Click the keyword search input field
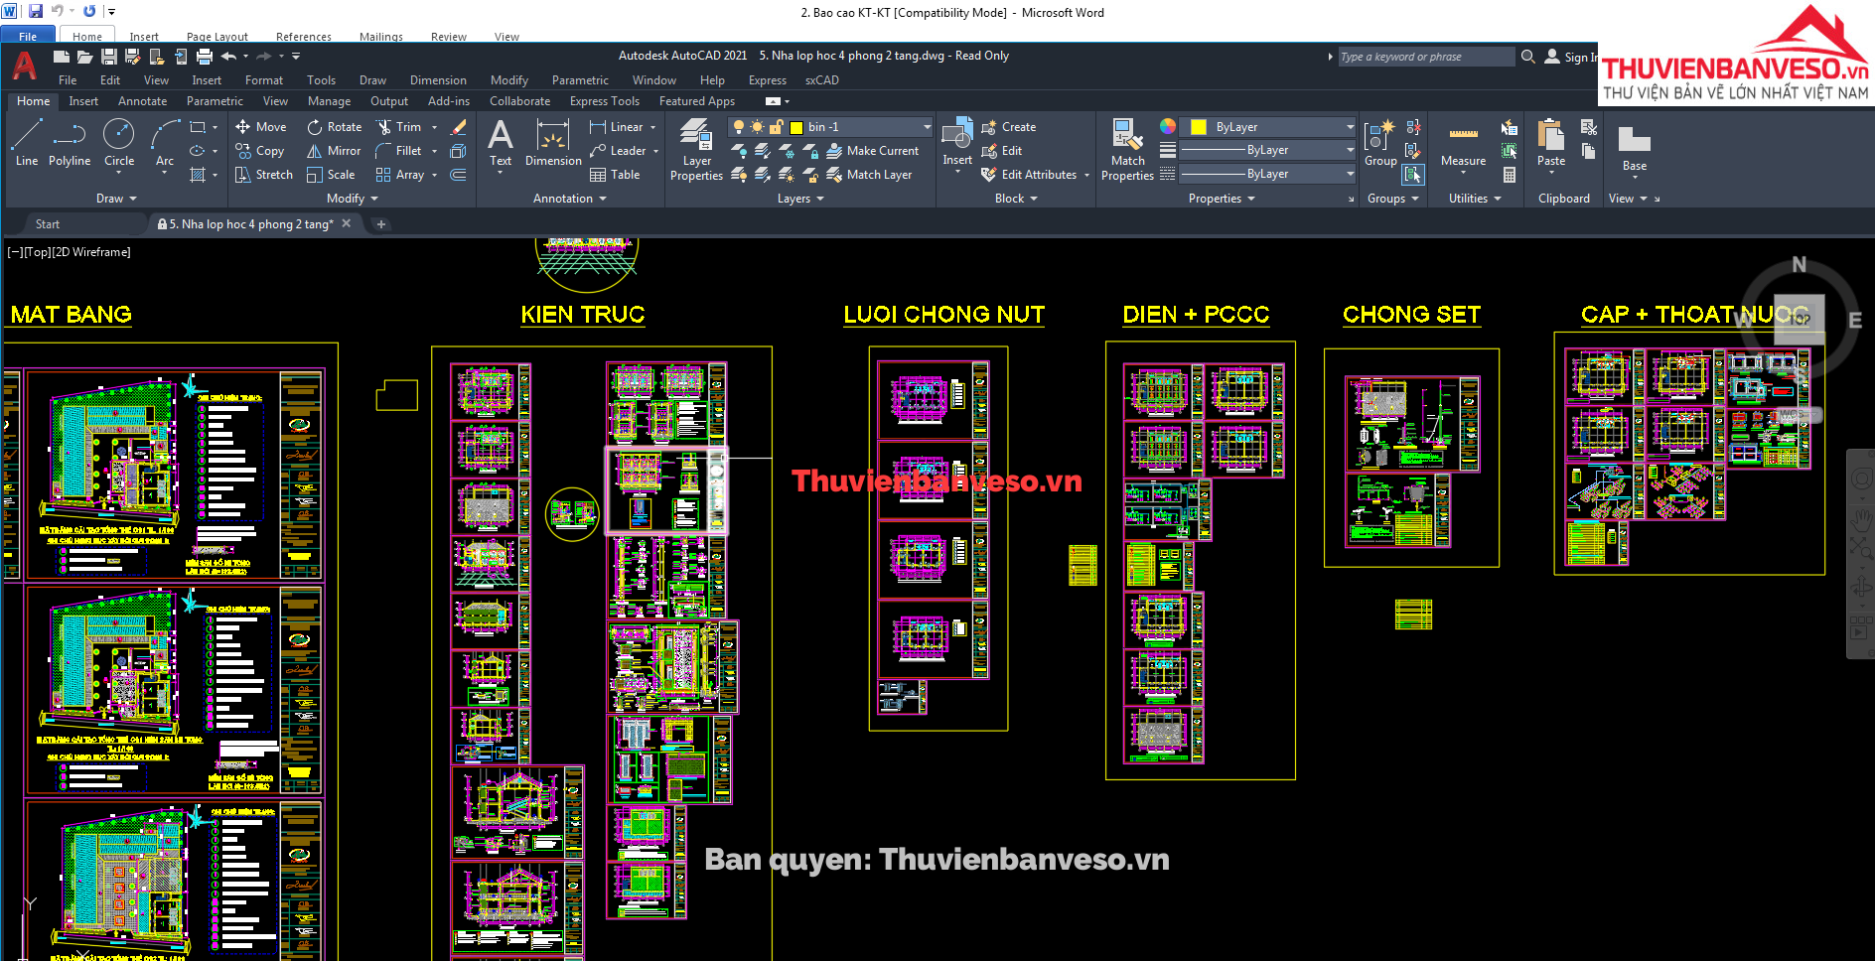 [x=1425, y=57]
